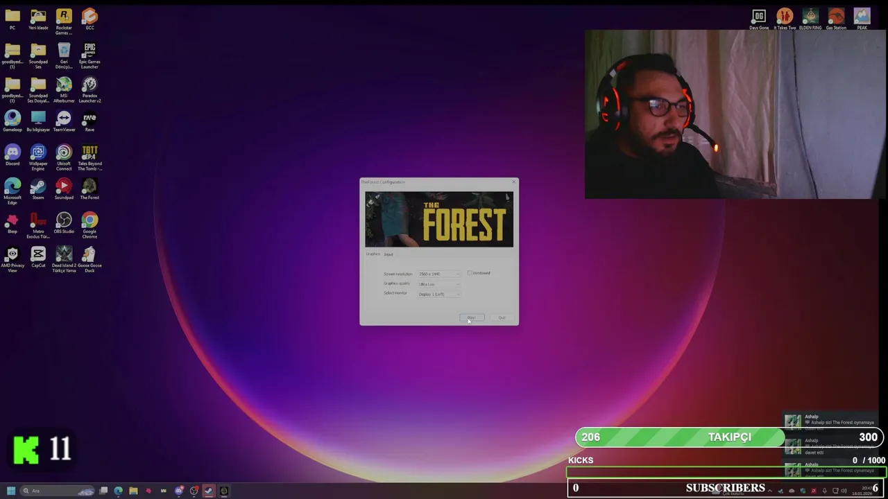Select the Rockstar Games desktop icon

pos(64,21)
